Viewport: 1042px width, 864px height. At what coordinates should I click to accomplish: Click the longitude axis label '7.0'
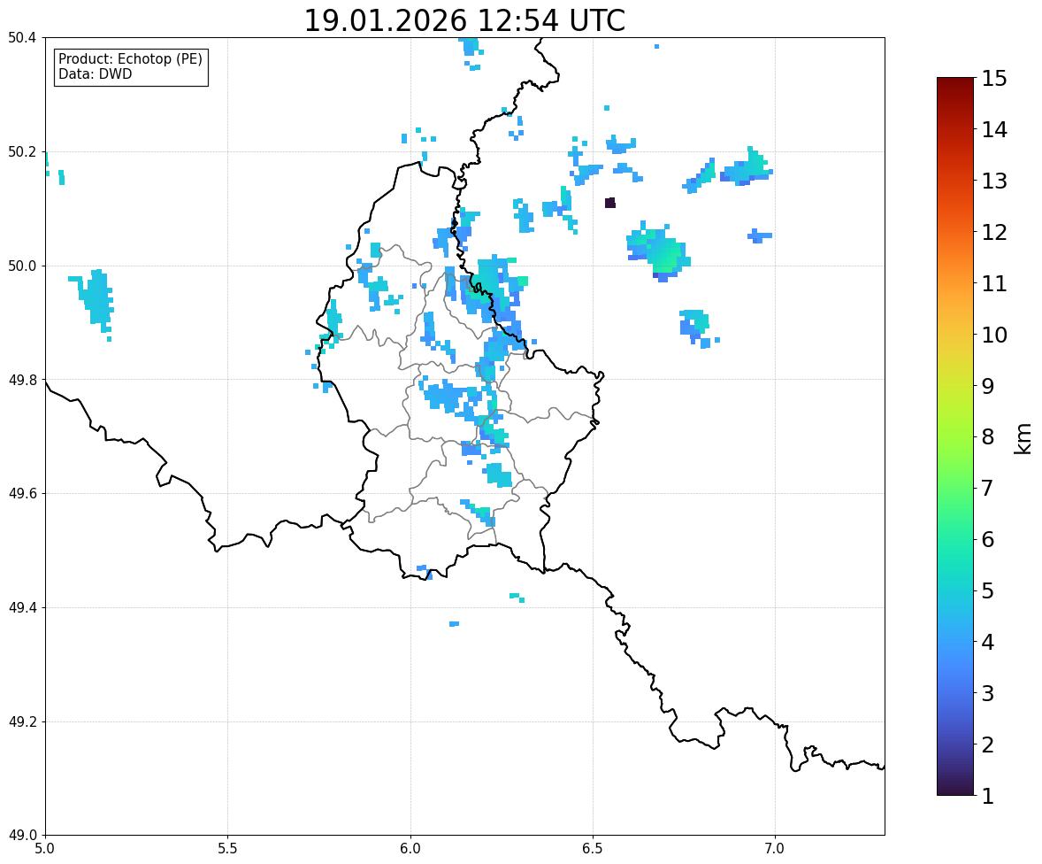(776, 849)
